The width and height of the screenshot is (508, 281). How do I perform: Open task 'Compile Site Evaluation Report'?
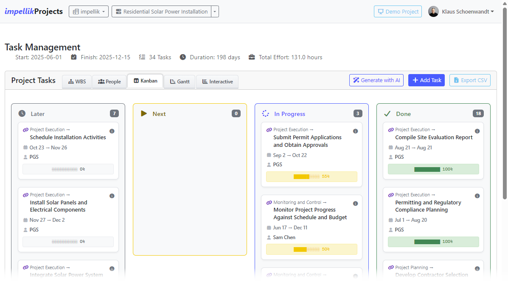(x=434, y=137)
